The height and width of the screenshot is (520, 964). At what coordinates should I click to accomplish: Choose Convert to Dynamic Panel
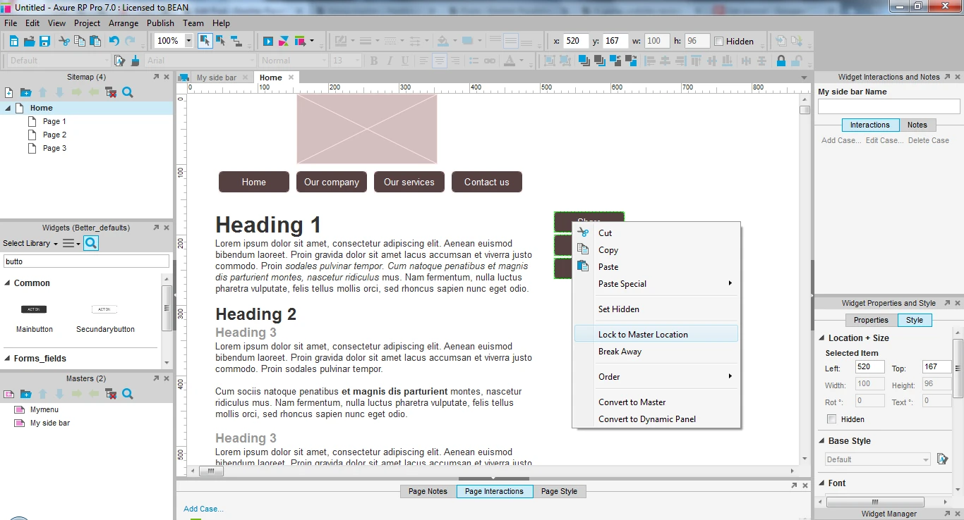point(656,419)
